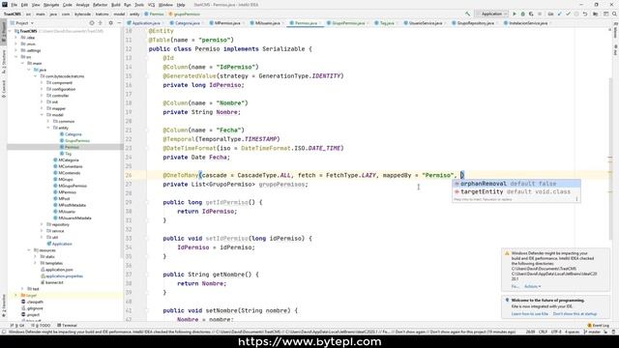Expand the repository package

[42, 224]
